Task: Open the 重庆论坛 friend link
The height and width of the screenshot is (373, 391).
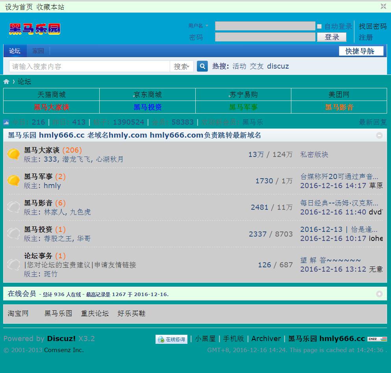Action: tap(95, 313)
